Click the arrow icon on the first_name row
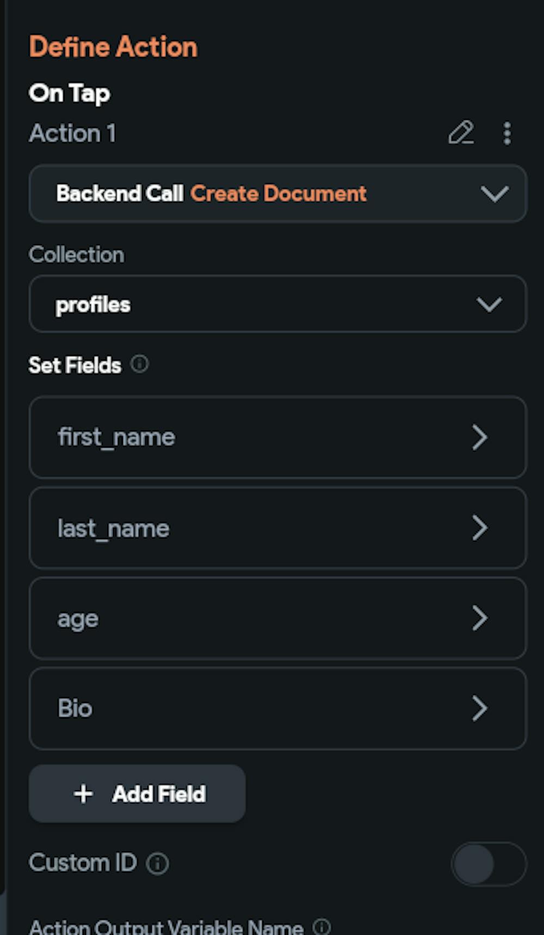The width and height of the screenshot is (544, 935). click(479, 437)
